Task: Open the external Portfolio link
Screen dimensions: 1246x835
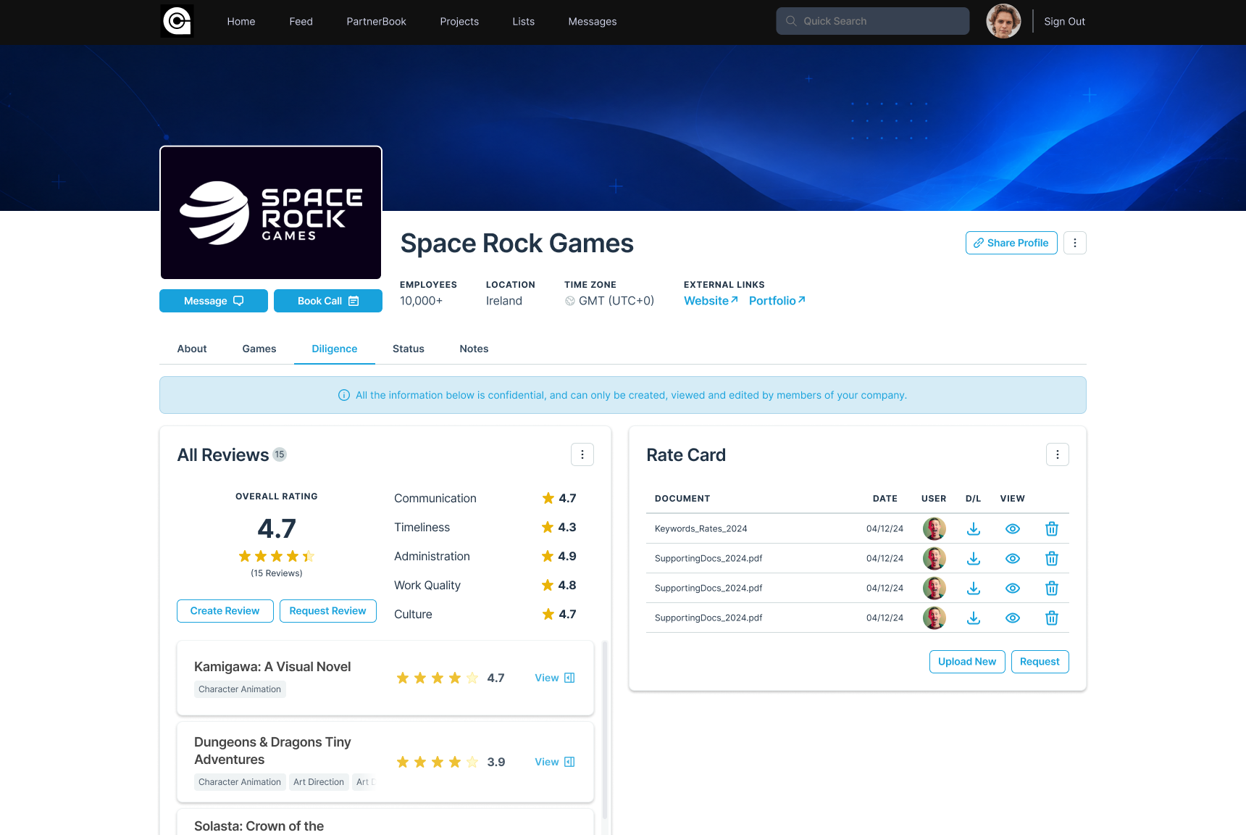Action: 777,301
